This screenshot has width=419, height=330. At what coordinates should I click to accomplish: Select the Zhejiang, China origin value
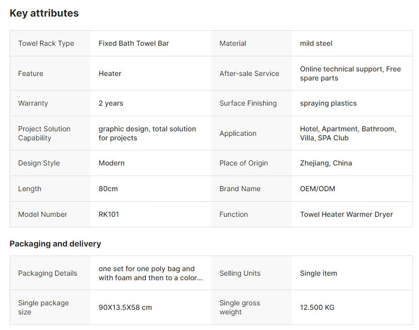(326, 163)
